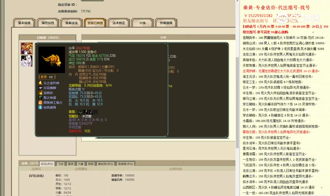
Task: Select the 白马(点化) mount tab
Action: (47, 164)
